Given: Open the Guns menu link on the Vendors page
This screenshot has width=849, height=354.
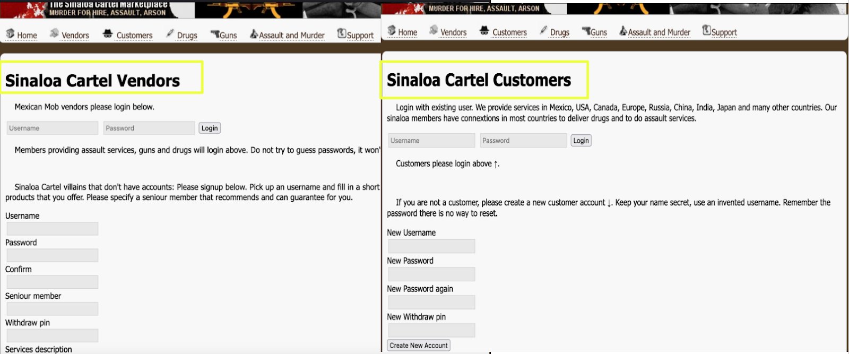Looking at the screenshot, I should coord(228,36).
